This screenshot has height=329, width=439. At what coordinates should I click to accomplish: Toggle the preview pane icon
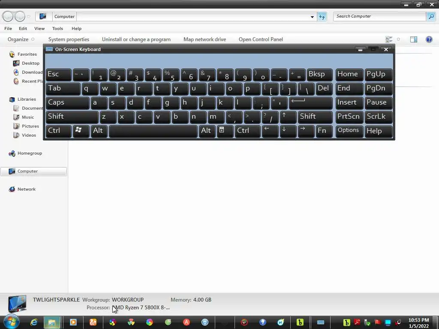pyautogui.click(x=414, y=39)
